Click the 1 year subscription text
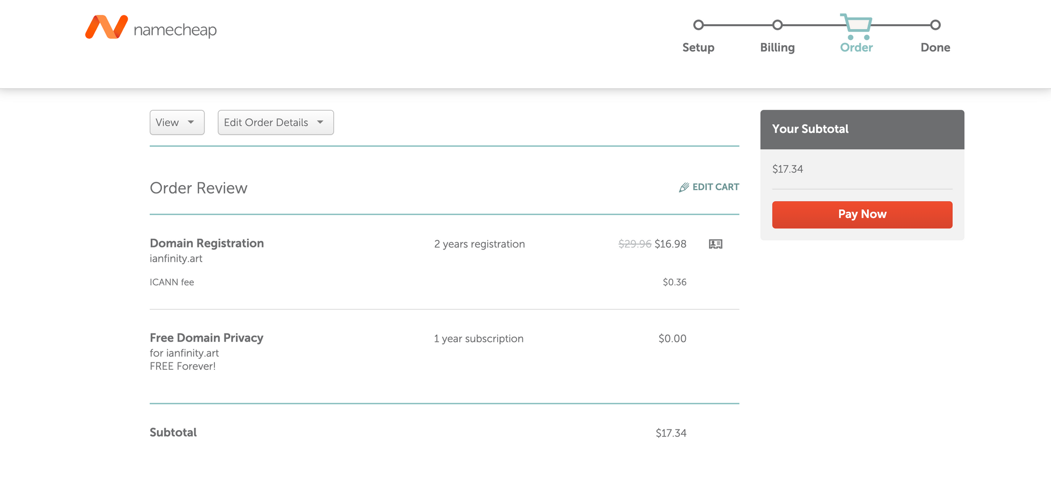 (x=479, y=339)
